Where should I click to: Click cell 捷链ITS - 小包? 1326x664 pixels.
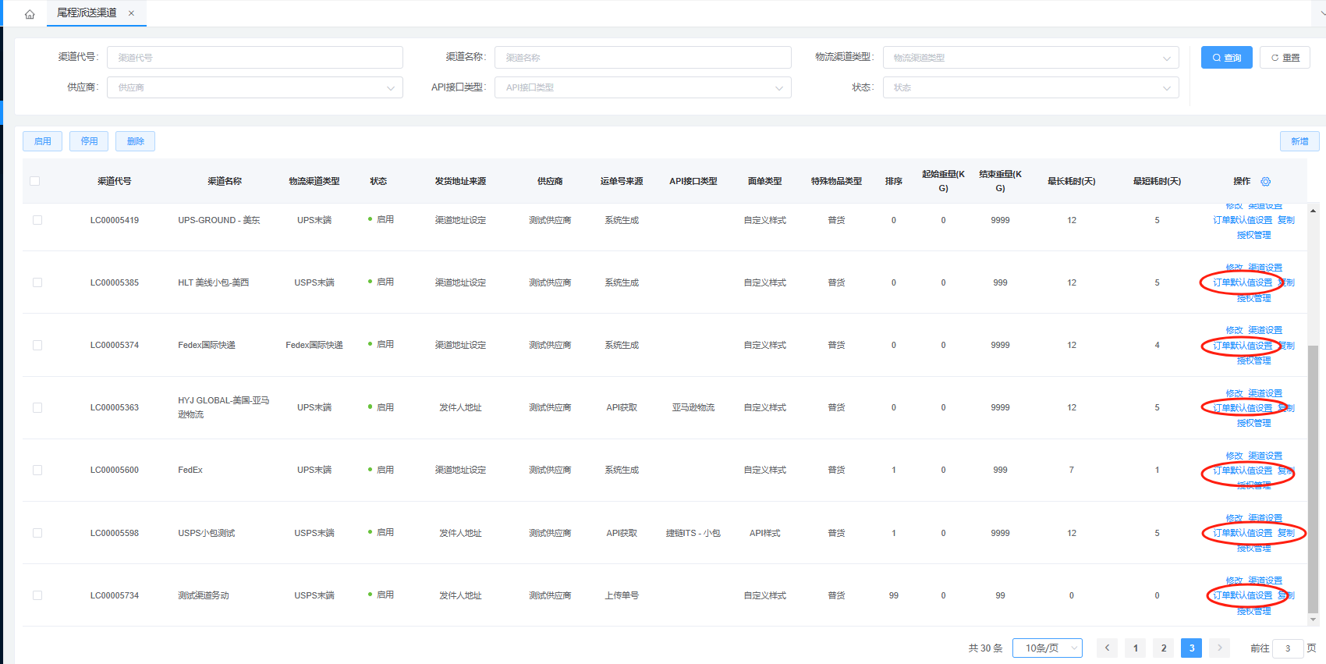point(693,533)
